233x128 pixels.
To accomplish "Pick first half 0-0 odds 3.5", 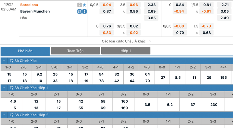I will coord(147,105).
